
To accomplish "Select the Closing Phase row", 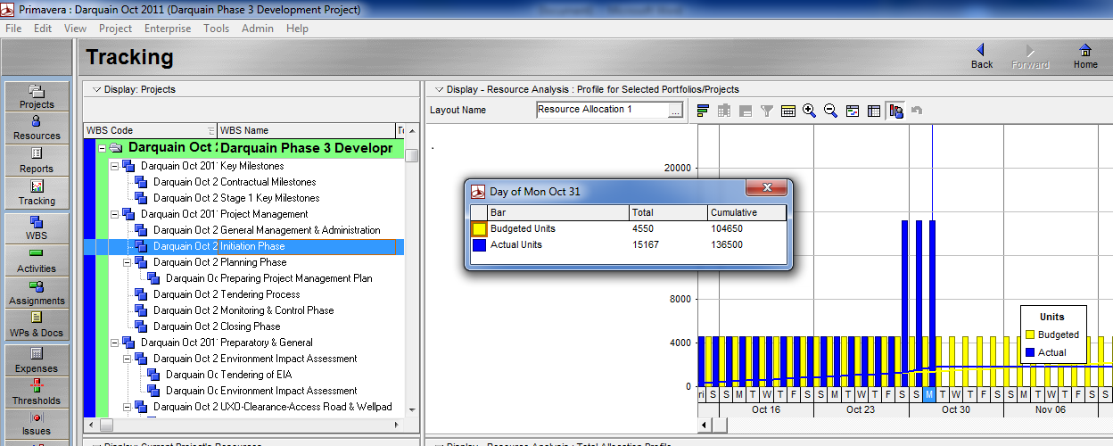I will click(x=243, y=326).
